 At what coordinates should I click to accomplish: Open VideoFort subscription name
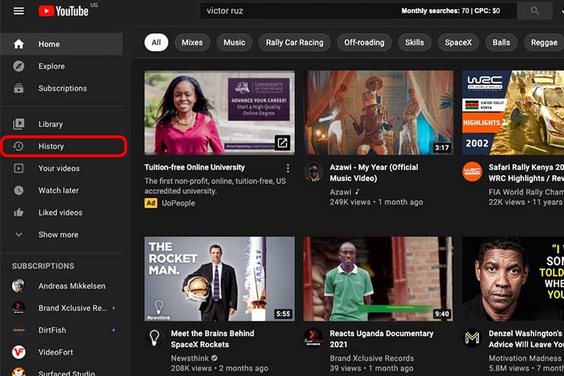56,352
